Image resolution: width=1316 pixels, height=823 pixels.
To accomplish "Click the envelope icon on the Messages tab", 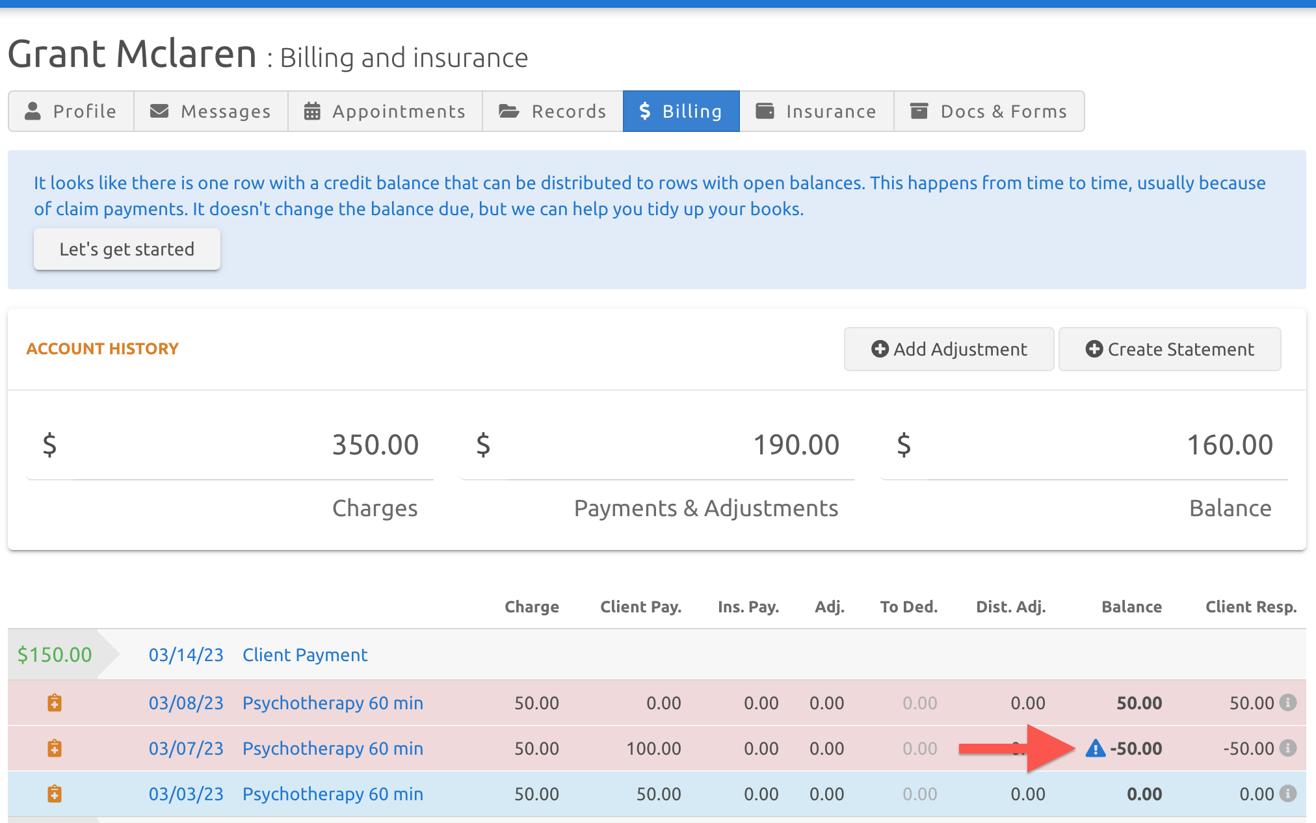I will [159, 111].
